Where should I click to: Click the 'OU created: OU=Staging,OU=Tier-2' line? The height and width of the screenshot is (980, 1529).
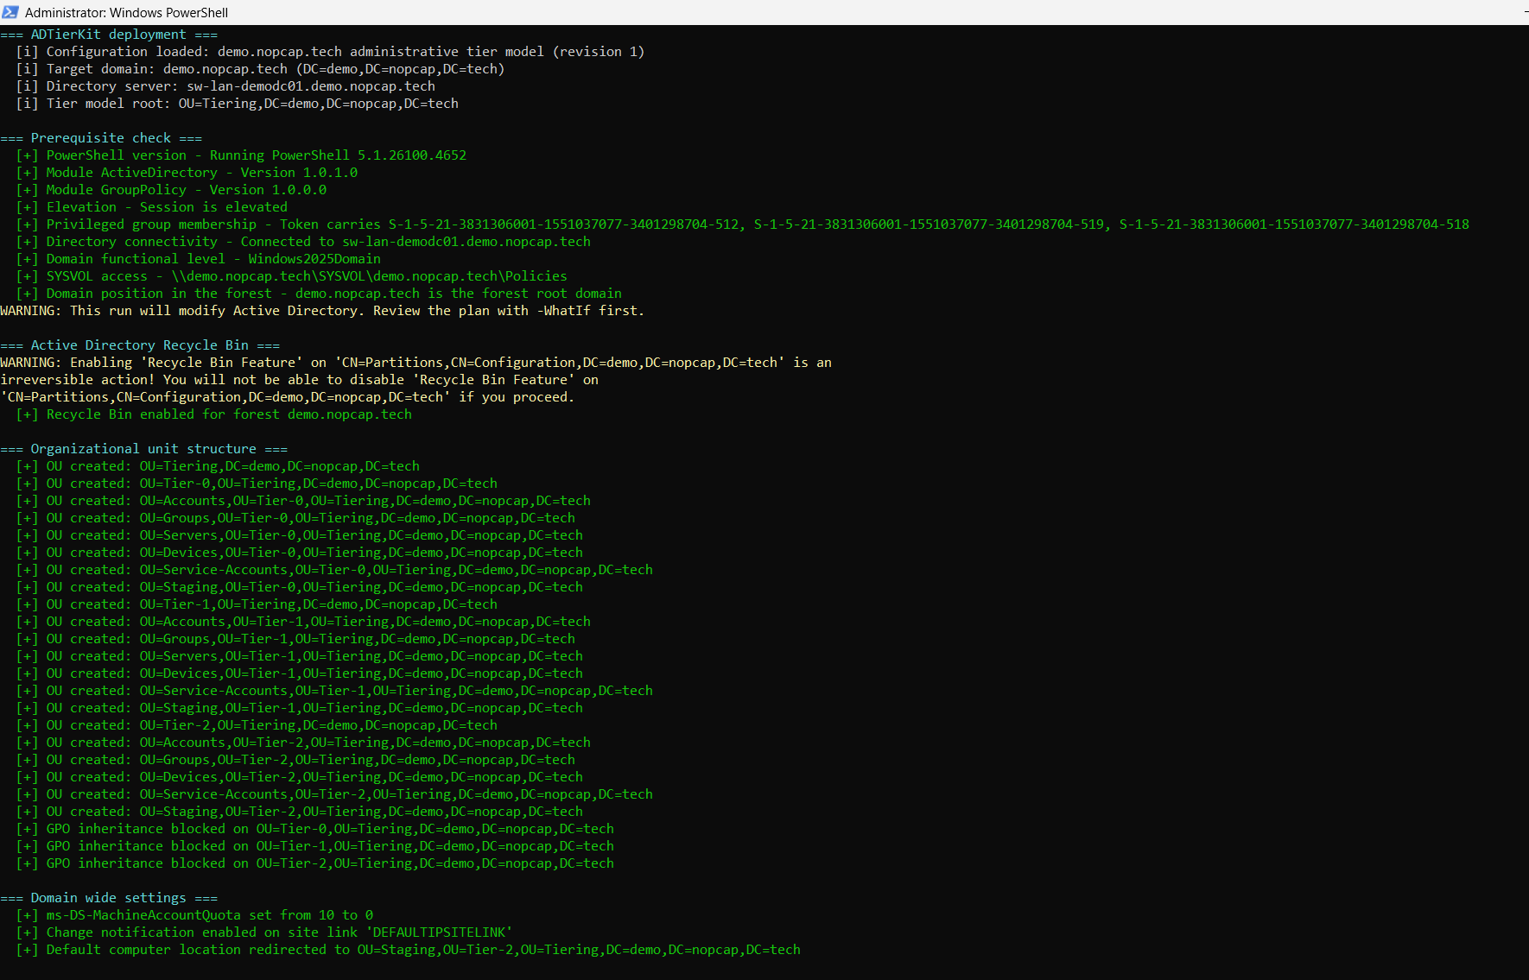coord(299,812)
